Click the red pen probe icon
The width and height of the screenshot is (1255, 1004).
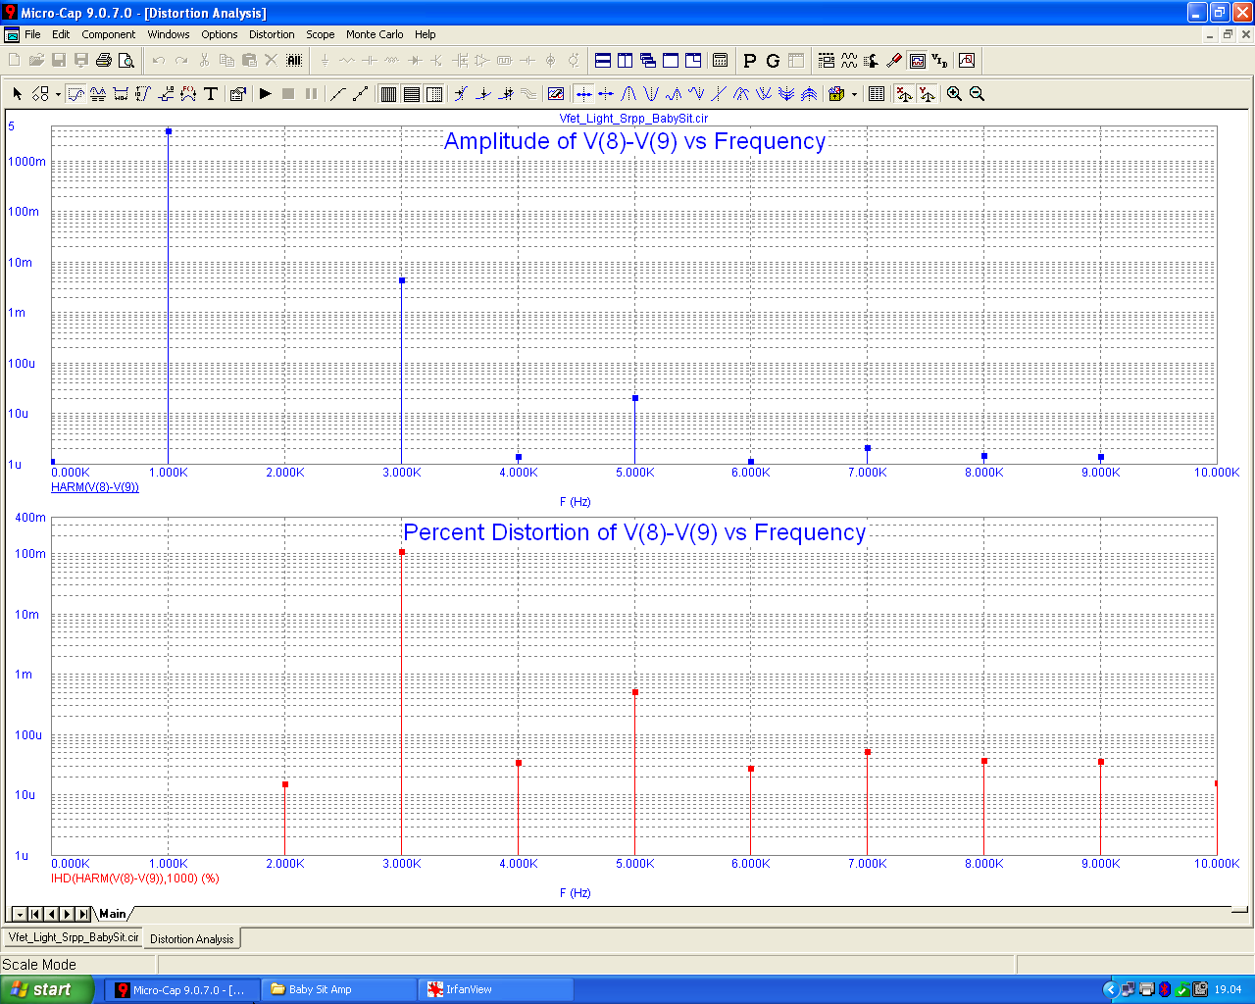pos(894,61)
